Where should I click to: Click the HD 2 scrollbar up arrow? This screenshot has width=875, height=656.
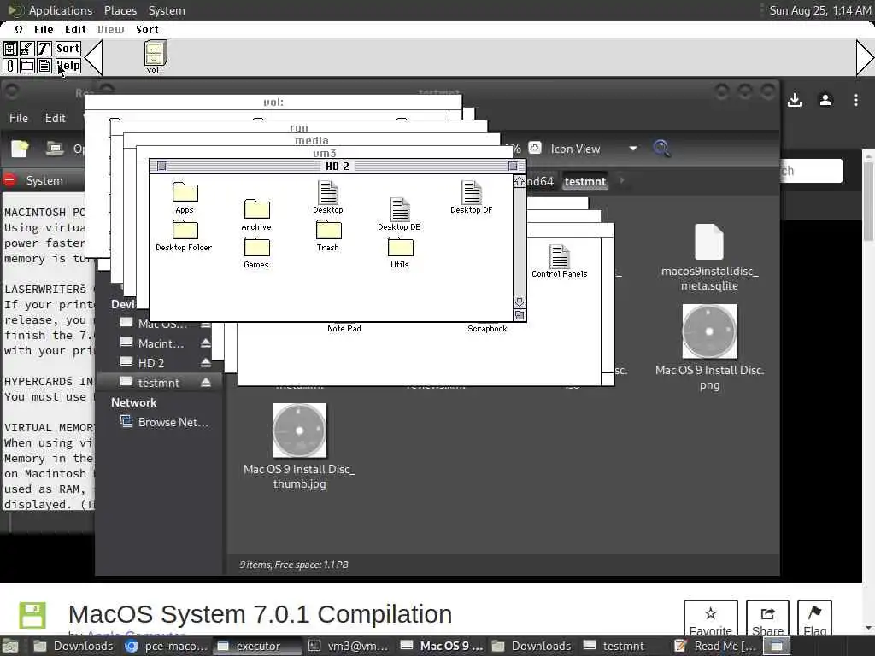(x=519, y=182)
